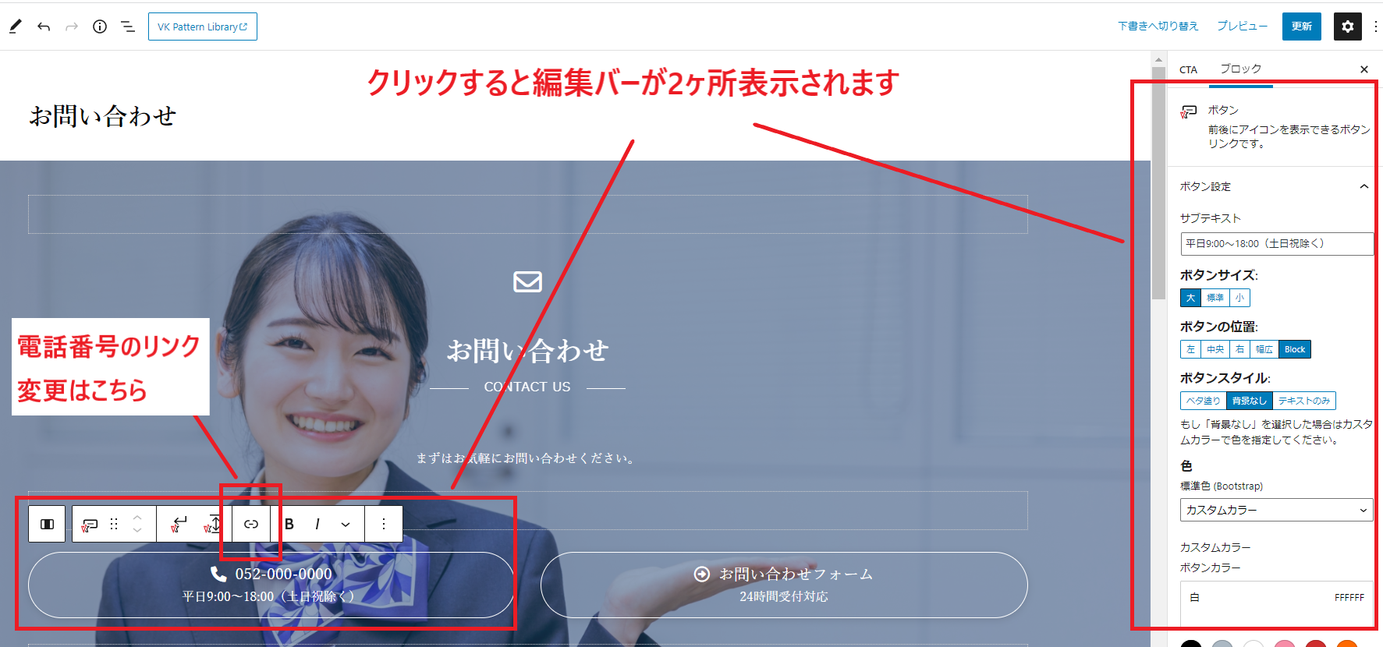Switch to the CTA tab

point(1188,69)
